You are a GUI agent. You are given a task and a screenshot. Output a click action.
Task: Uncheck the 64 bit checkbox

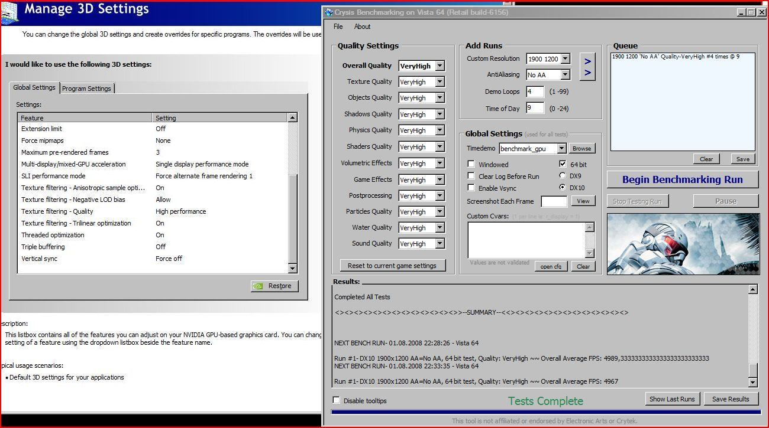tap(563, 164)
